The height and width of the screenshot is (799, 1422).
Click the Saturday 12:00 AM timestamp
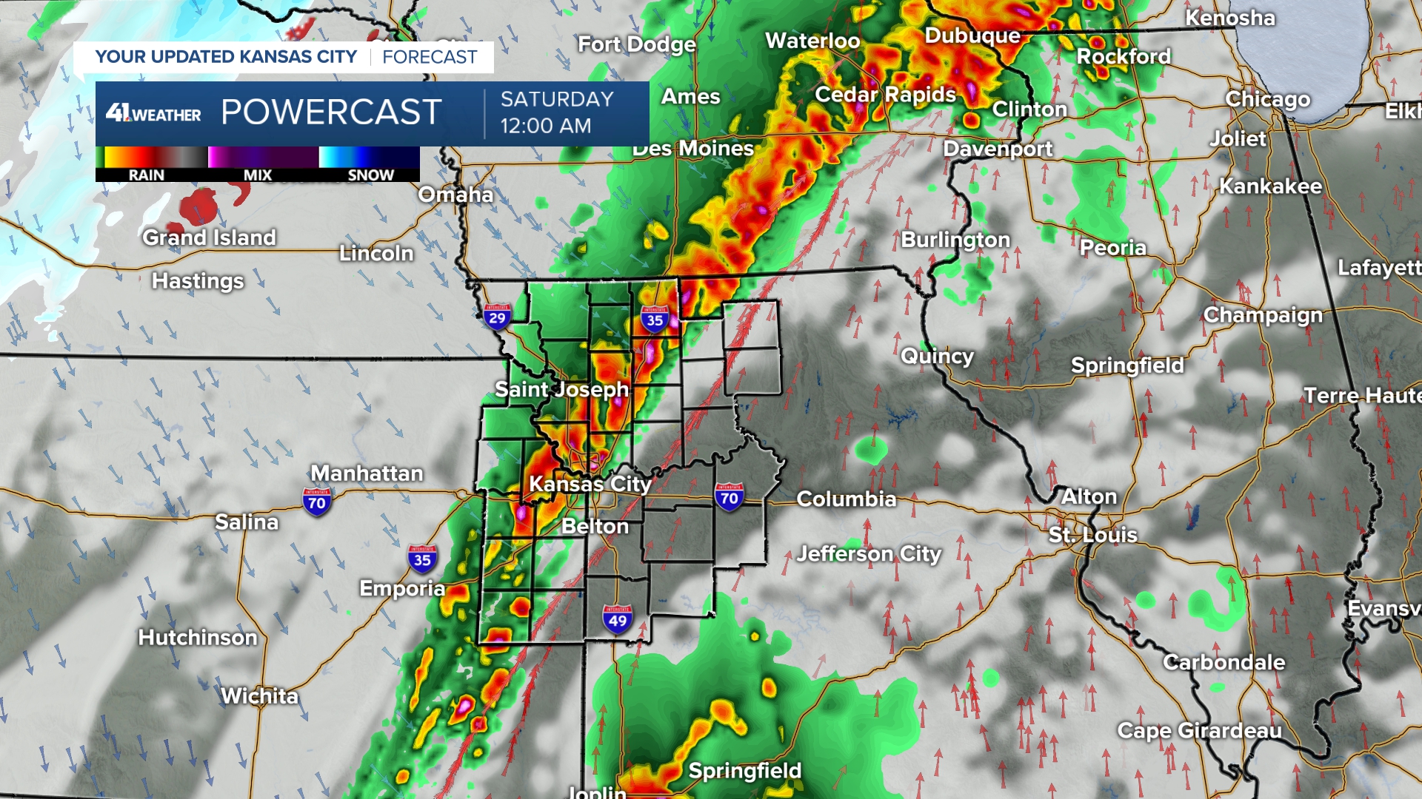(557, 112)
